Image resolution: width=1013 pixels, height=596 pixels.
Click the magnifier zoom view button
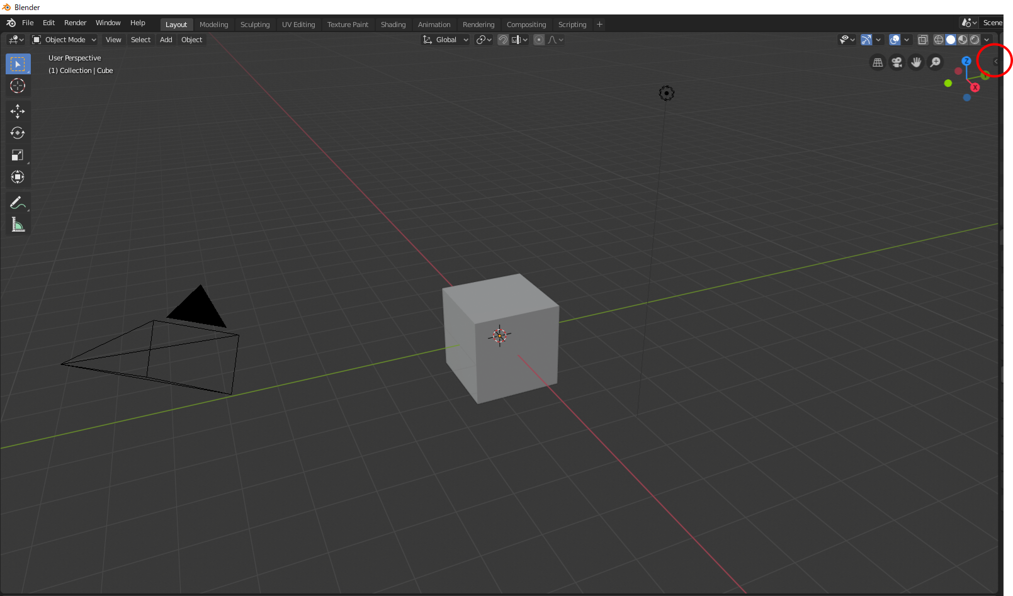pyautogui.click(x=936, y=62)
